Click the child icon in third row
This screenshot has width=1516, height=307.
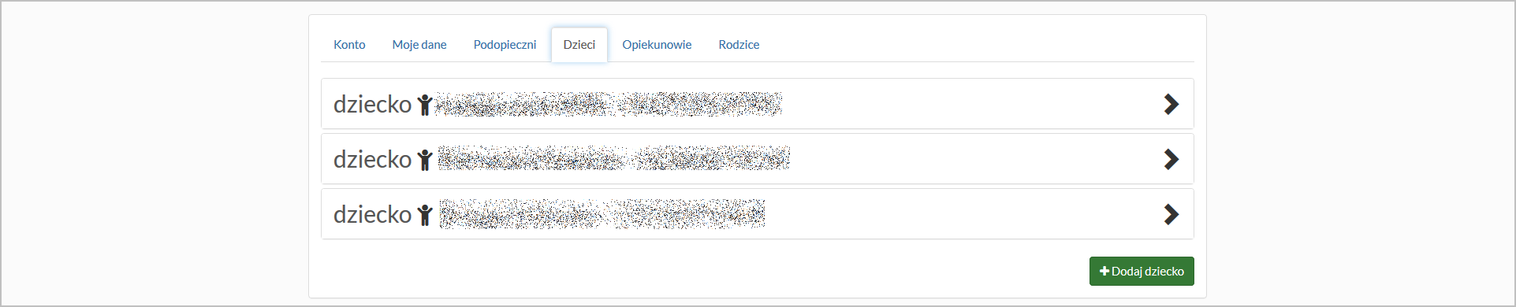point(425,215)
